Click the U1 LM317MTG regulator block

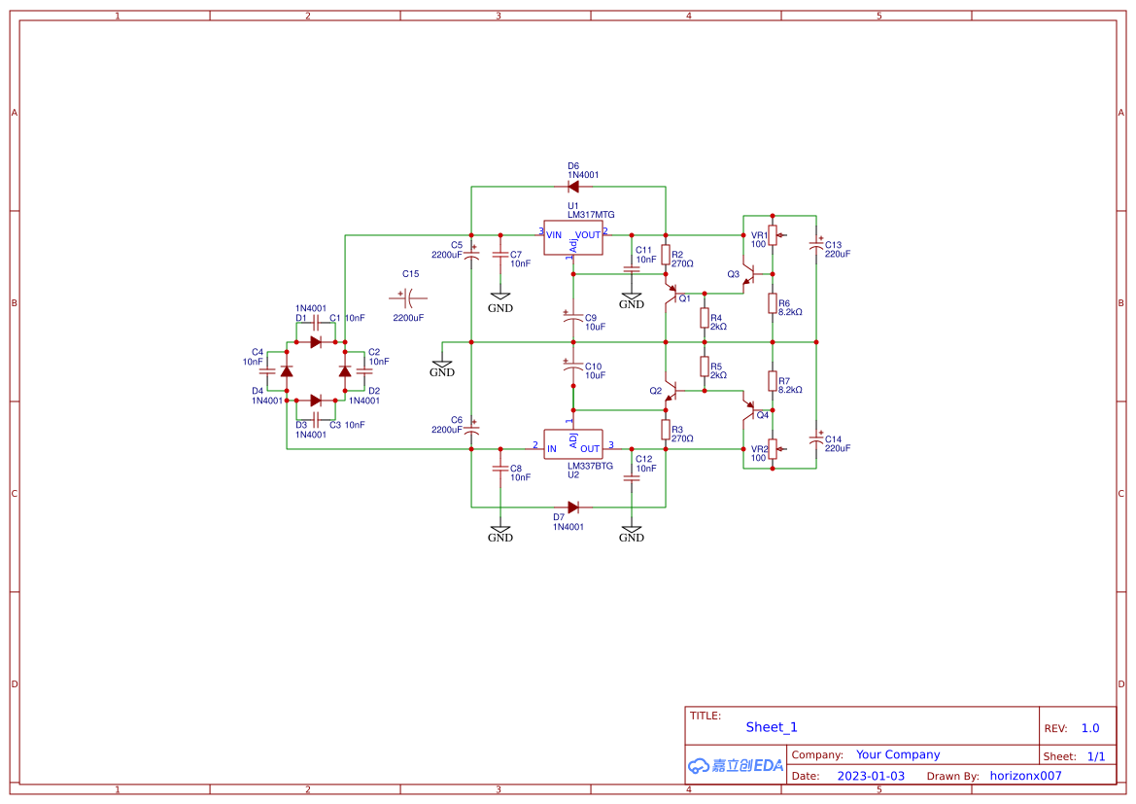tap(573, 238)
